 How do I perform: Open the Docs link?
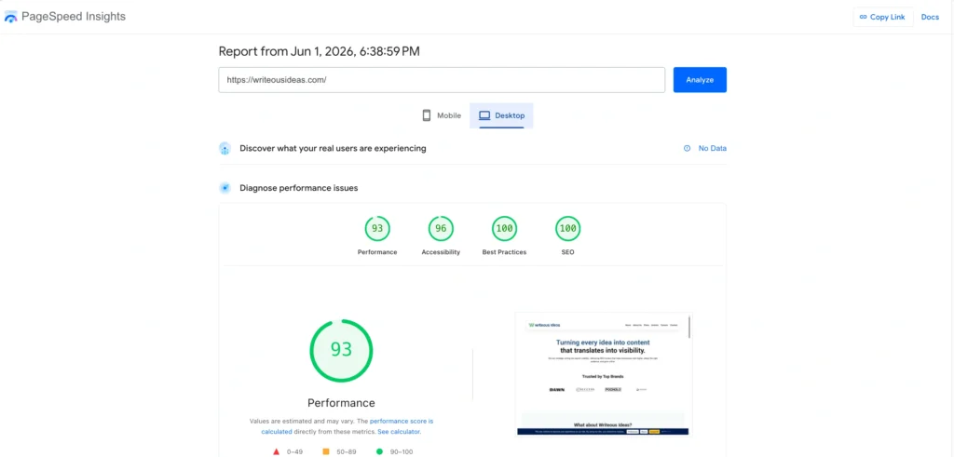tap(930, 17)
